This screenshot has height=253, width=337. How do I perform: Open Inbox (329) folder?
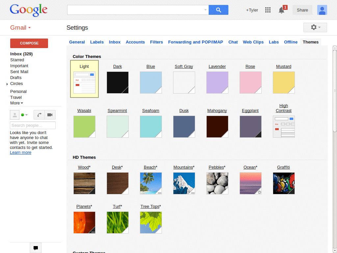coord(21,54)
